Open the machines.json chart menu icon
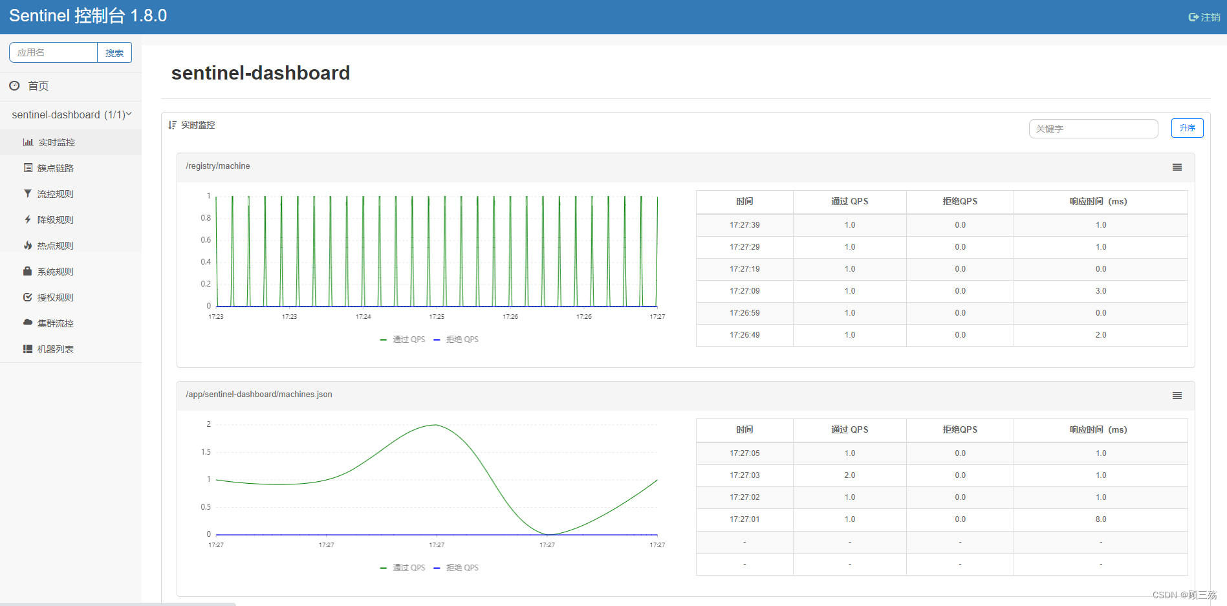The image size is (1227, 606). [1177, 396]
